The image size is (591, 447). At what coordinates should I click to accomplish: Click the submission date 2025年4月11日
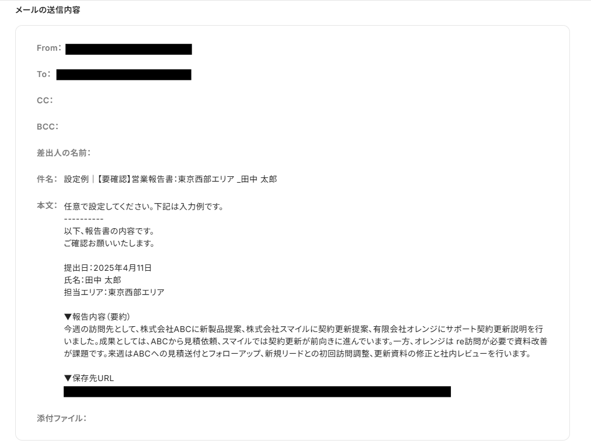pyautogui.click(x=123, y=268)
